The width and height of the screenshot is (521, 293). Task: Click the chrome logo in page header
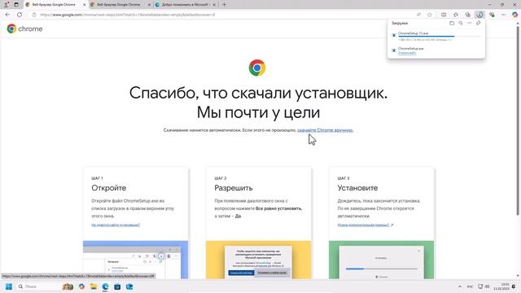pyautogui.click(x=24, y=29)
